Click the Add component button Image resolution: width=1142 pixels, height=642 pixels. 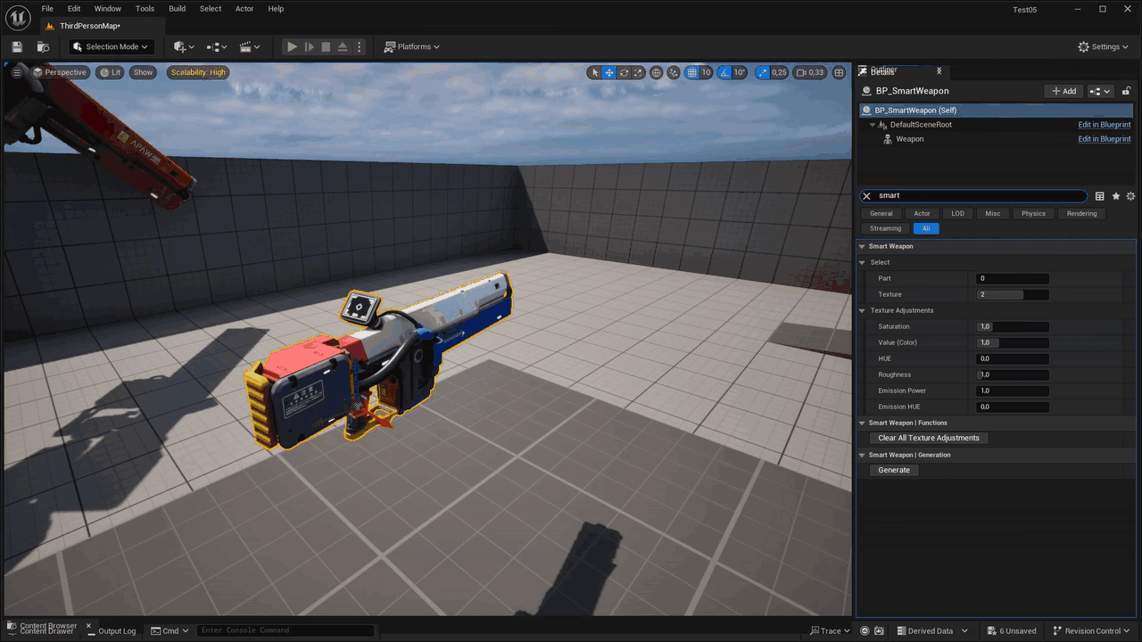pyautogui.click(x=1063, y=91)
